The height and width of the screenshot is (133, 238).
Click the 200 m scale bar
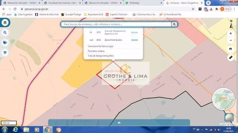click(x=9, y=123)
